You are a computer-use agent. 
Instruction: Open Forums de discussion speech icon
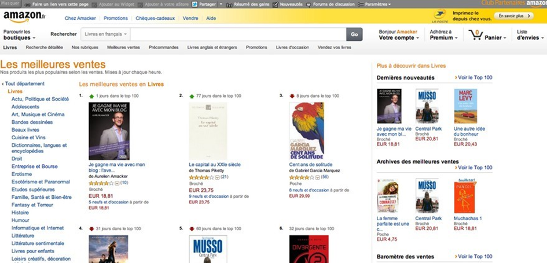pos(309,5)
